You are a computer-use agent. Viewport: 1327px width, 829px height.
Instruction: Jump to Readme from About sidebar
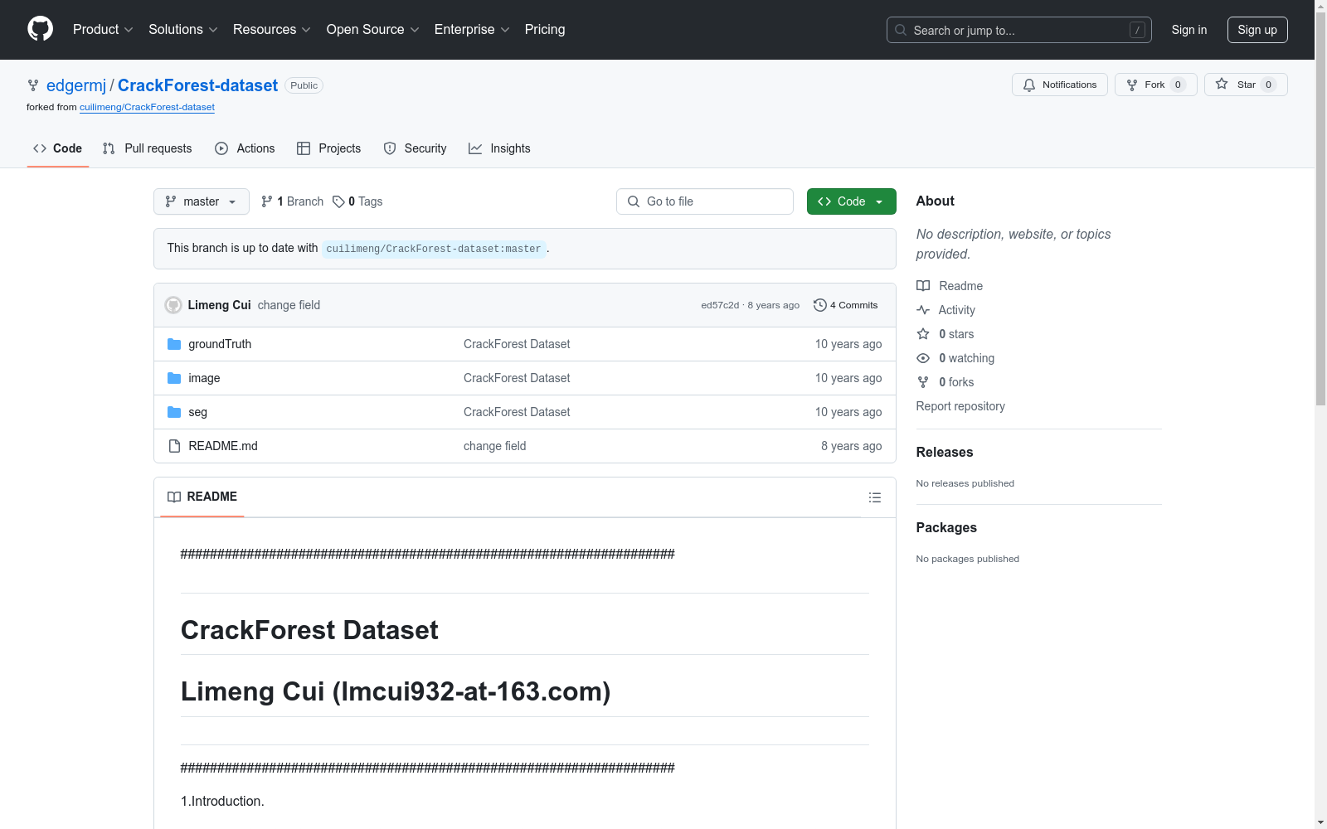(x=950, y=286)
